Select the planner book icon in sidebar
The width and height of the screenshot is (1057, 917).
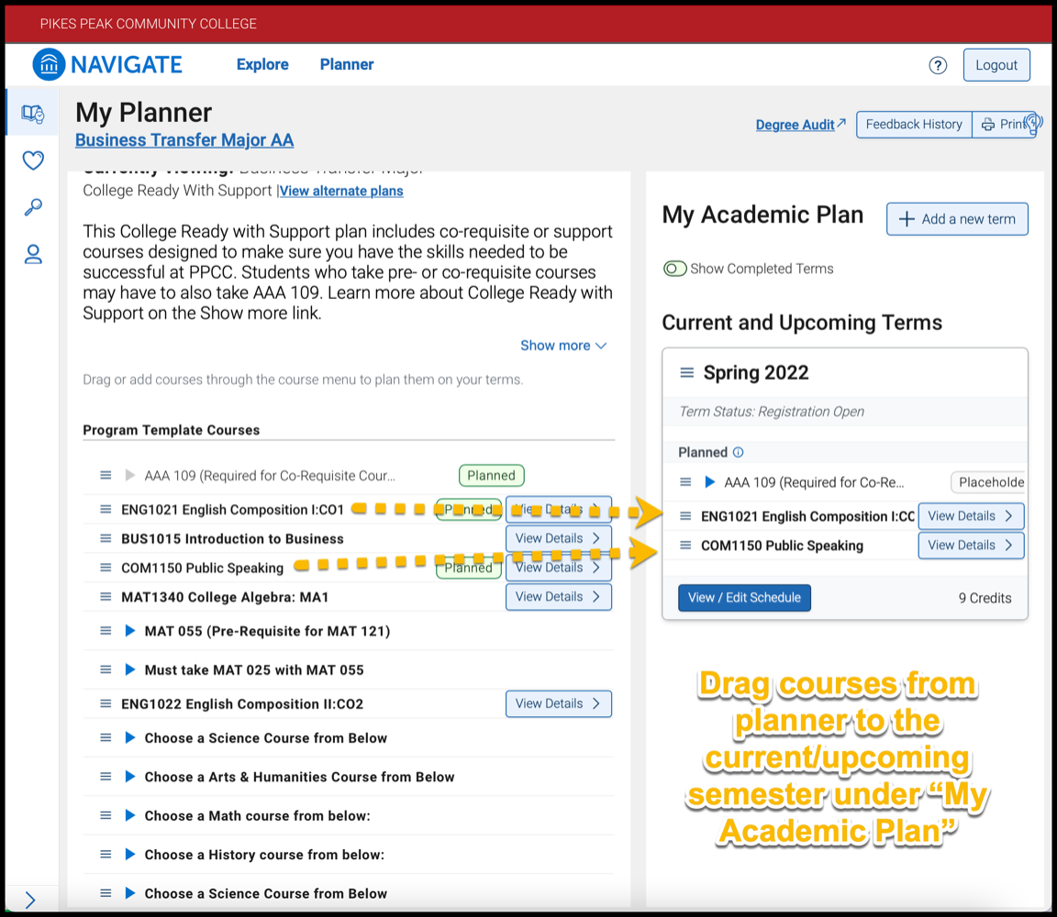(32, 113)
